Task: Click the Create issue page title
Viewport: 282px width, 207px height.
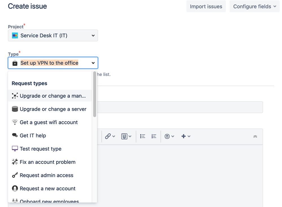Action: [27, 6]
